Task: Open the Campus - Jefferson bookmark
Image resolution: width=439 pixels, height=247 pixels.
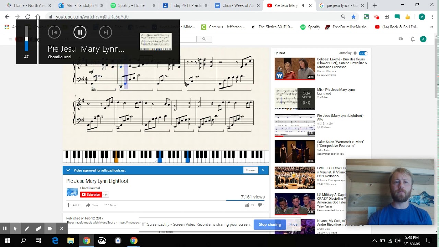Action: (x=223, y=27)
